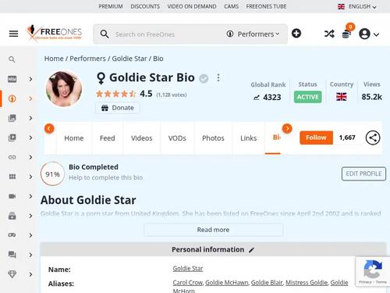Viewport: 390px width, 293px height.
Task: Click the reCAPTCHA badge
Action: point(373,272)
